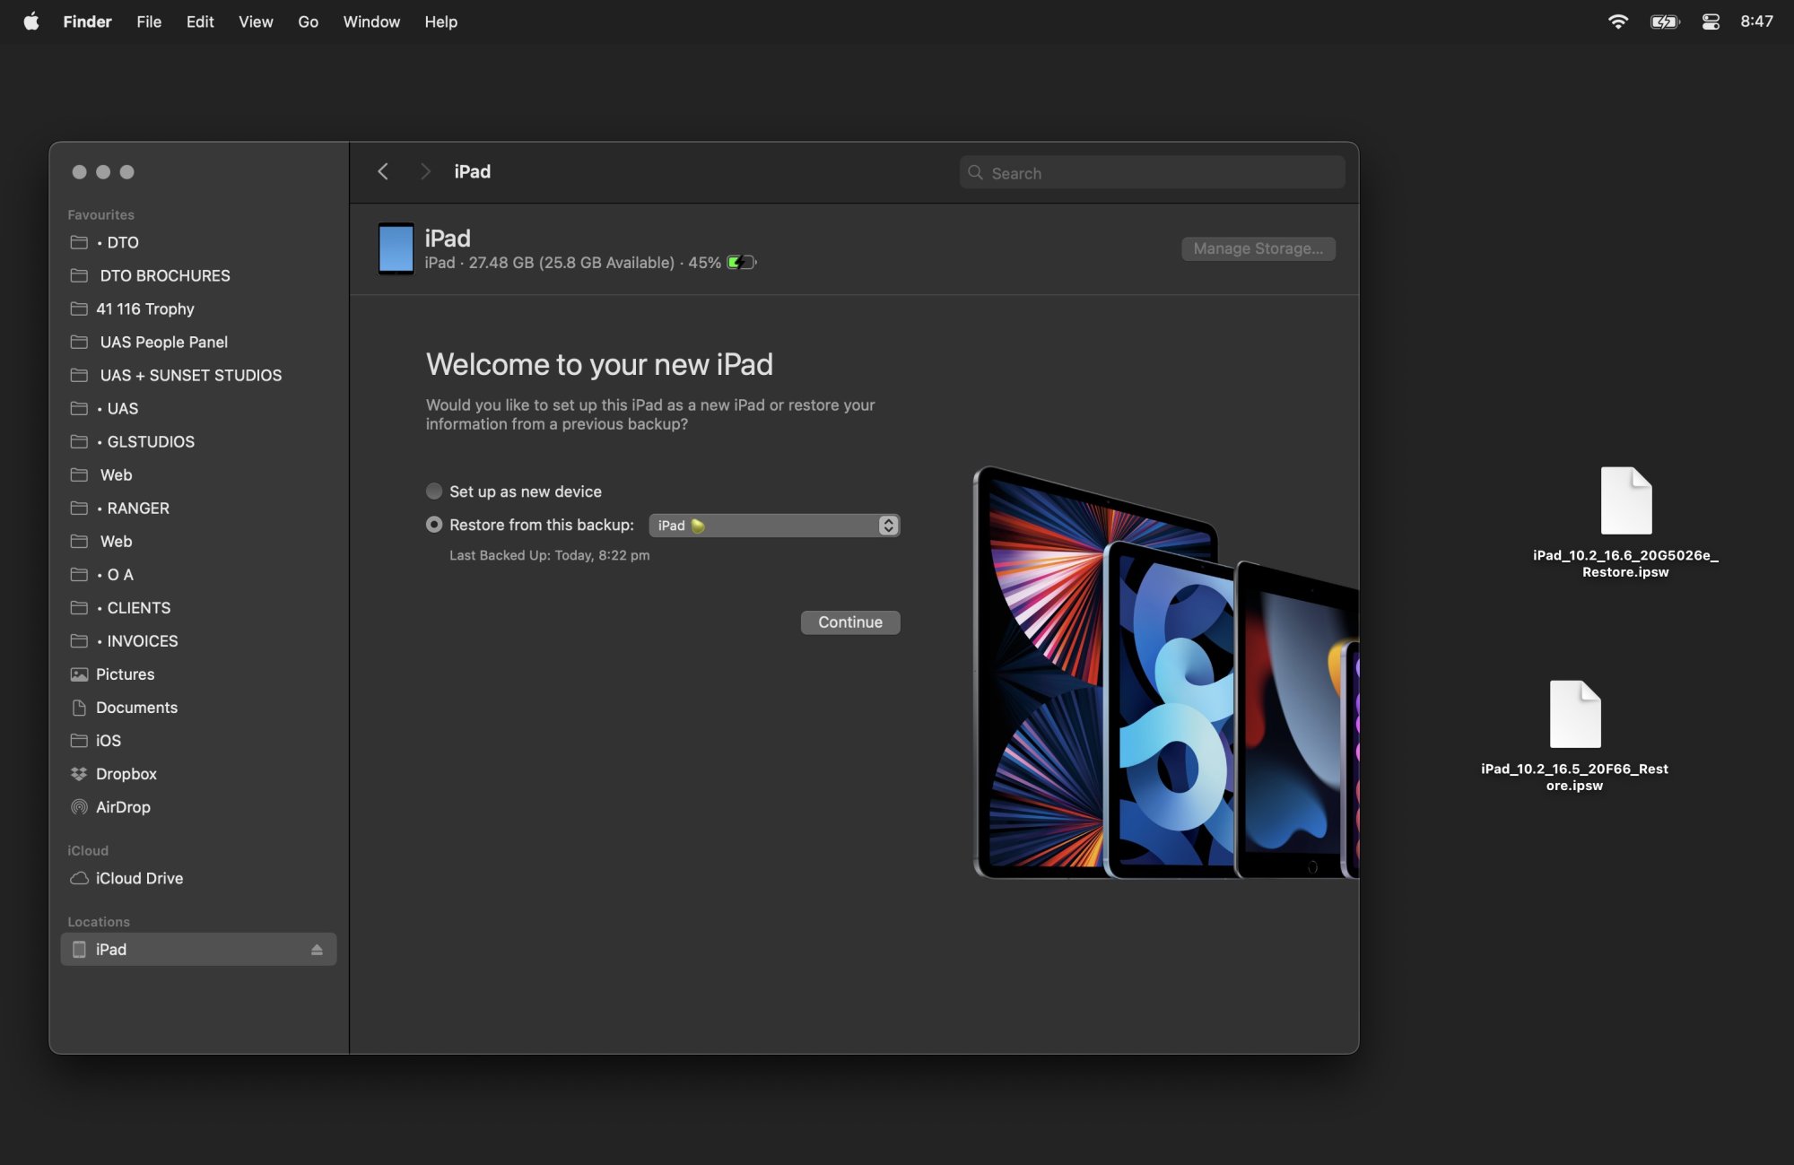Screen dimensions: 1794x1165
Task: Open the File menu
Action: tap(149, 22)
